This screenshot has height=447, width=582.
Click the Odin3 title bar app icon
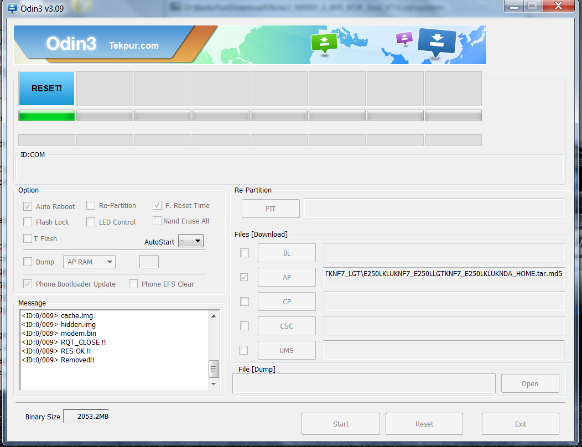click(x=12, y=8)
